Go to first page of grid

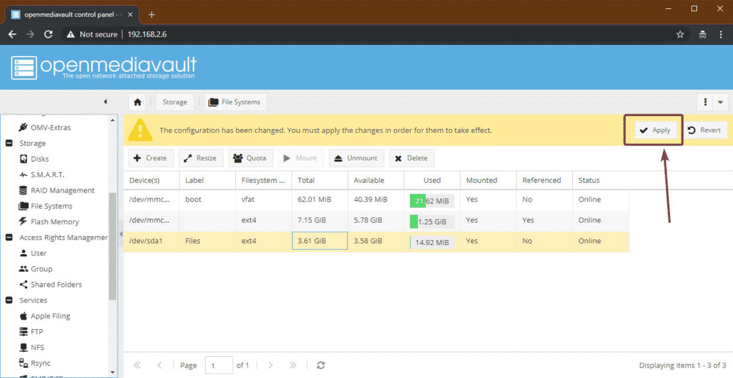(x=137, y=365)
